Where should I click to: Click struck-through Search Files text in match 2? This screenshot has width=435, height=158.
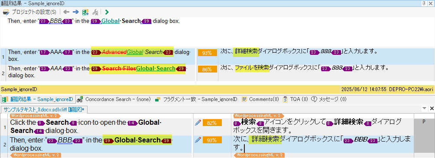pyautogui.click(x=119, y=68)
